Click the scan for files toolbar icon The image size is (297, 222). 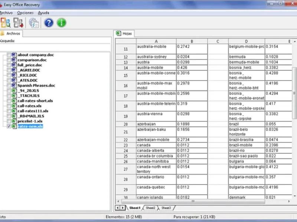(x=5, y=23)
